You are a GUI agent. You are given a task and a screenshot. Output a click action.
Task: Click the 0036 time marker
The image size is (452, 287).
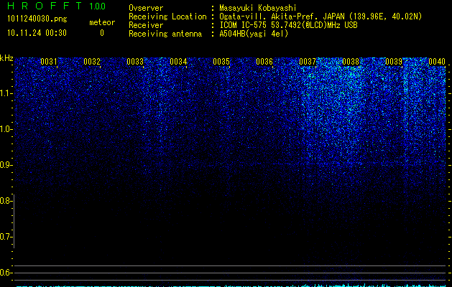(264, 62)
